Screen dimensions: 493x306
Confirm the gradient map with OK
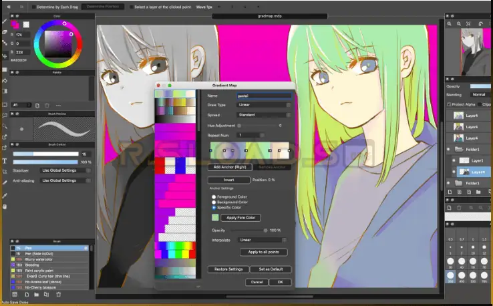(280, 282)
